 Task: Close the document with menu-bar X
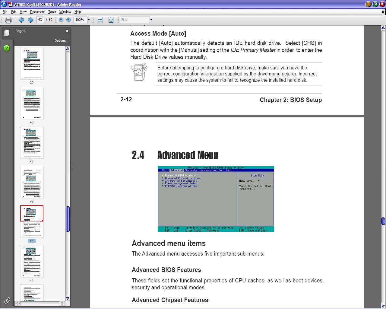click(x=383, y=12)
